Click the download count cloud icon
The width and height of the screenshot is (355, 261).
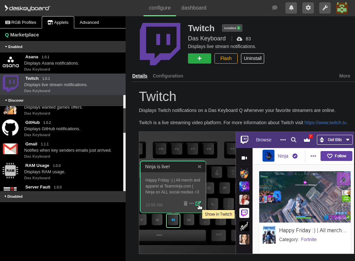239,39
